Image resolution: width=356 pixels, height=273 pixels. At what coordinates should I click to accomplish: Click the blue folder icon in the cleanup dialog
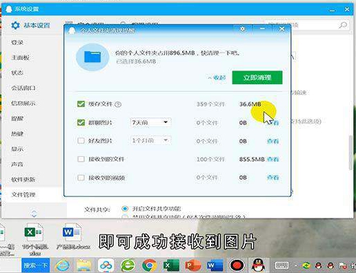pos(92,57)
